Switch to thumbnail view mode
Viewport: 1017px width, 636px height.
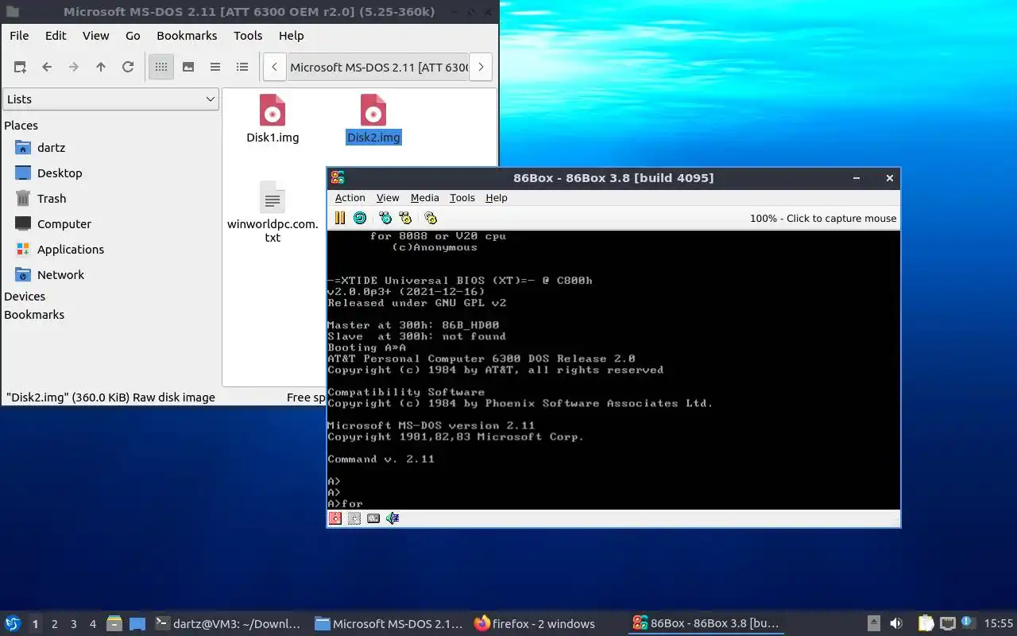point(188,68)
